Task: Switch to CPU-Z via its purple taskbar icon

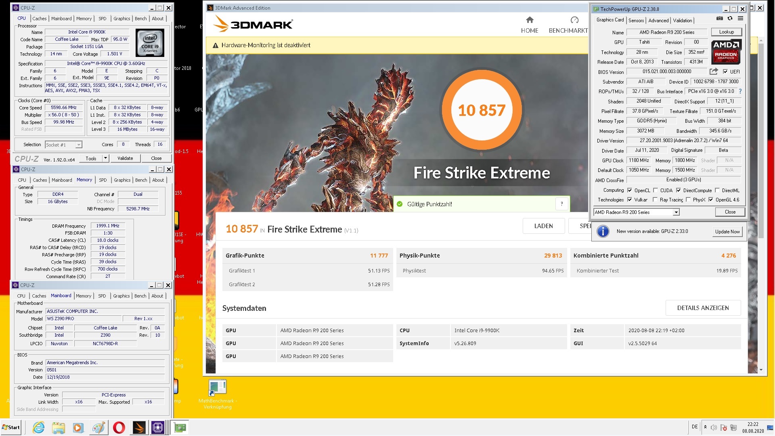Action: click(x=158, y=428)
